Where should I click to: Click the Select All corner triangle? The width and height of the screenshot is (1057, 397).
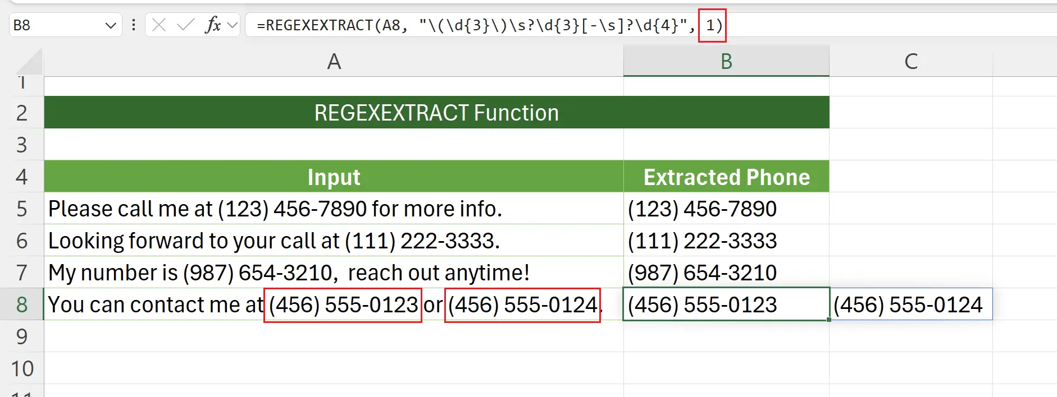[29, 61]
